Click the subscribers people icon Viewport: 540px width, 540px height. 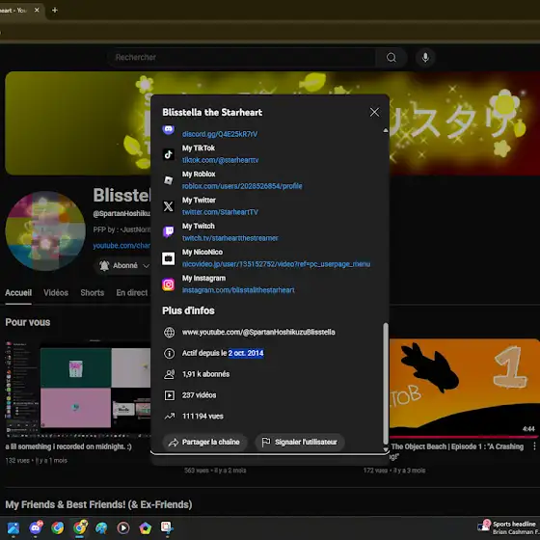click(x=169, y=374)
